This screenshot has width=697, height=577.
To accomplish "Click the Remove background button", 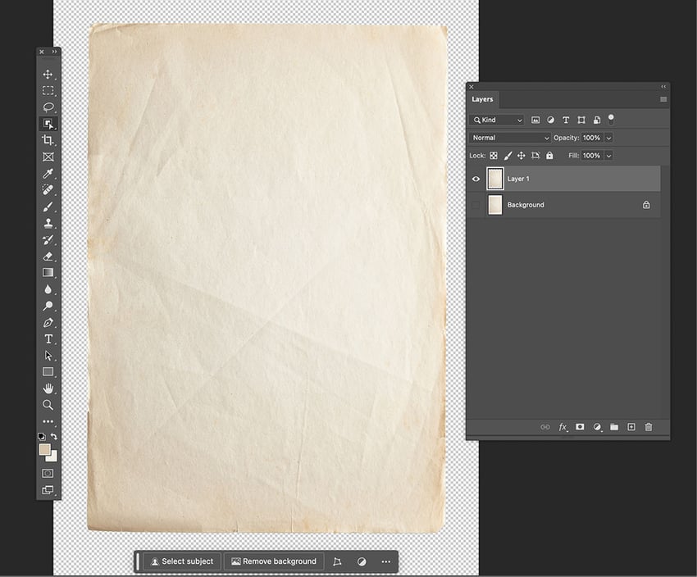I will click(274, 561).
